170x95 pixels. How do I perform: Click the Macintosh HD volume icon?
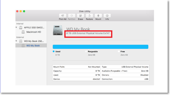(x=23, y=32)
